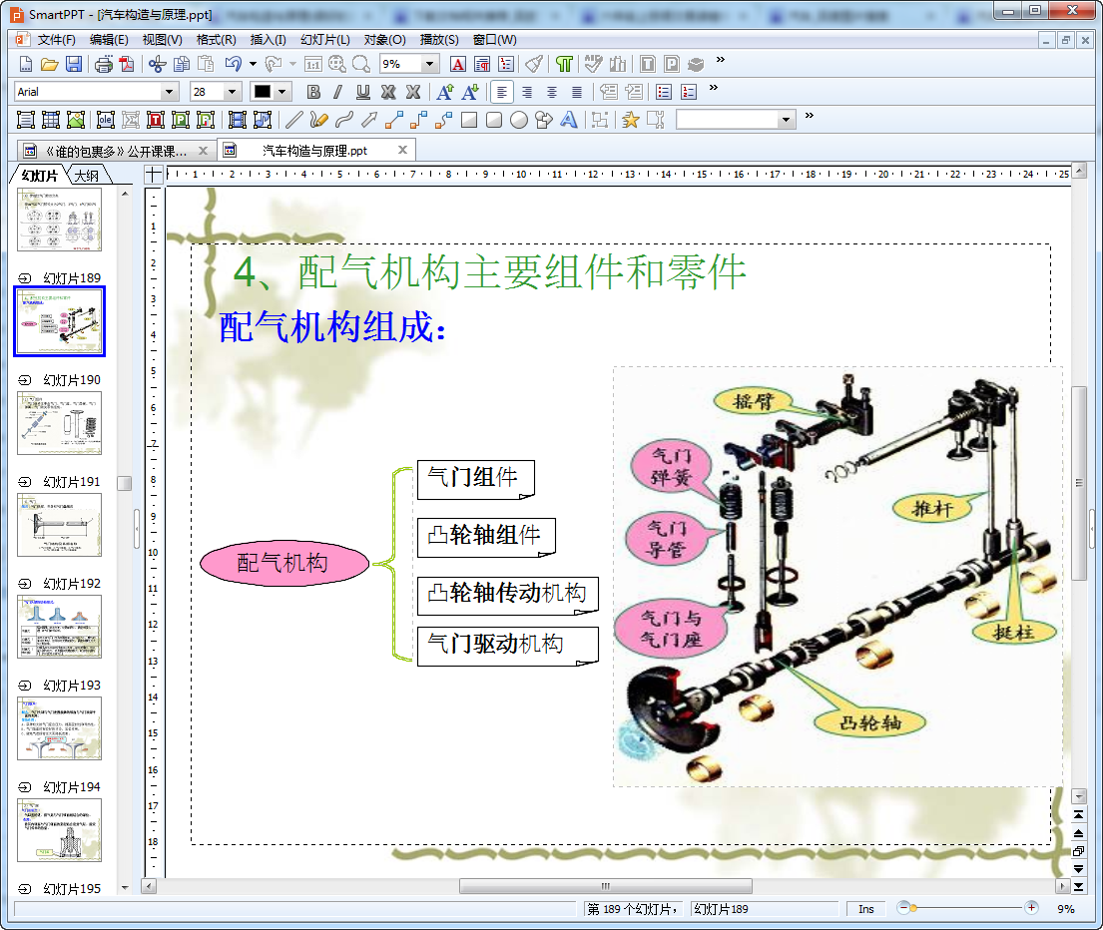Select the curve drawing tool
The width and height of the screenshot is (1103, 930).
[x=344, y=120]
